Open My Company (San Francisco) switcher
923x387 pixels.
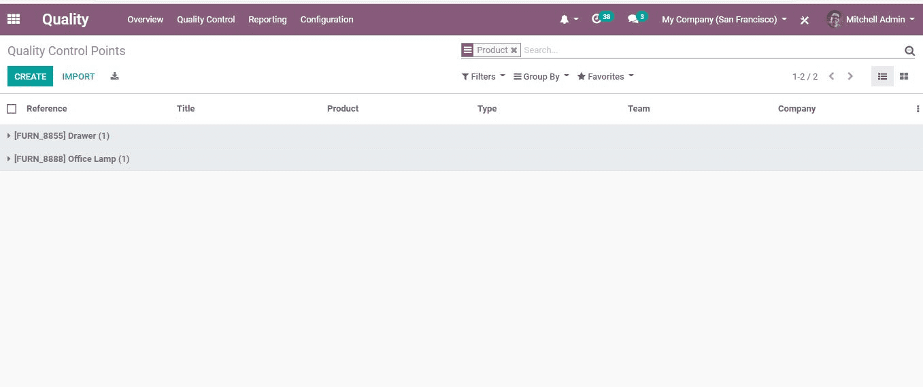(x=724, y=20)
